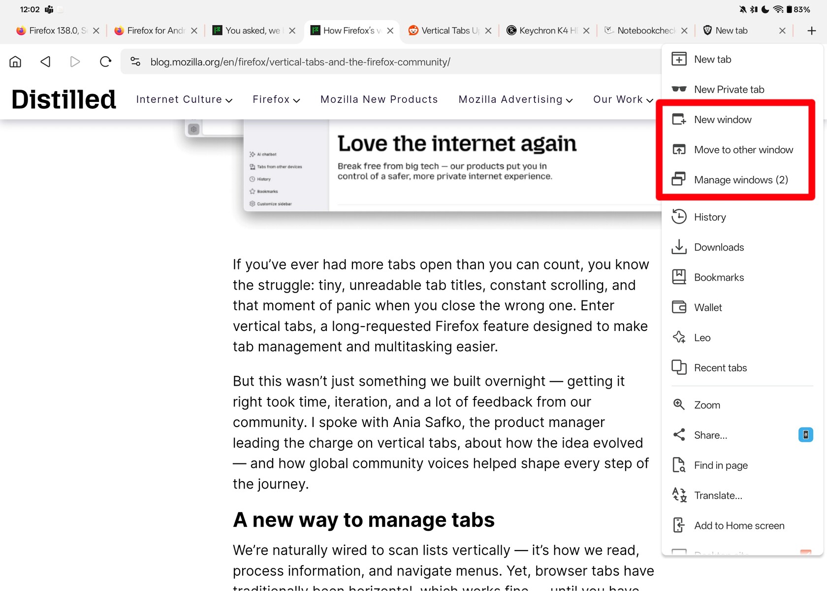This screenshot has height=591, width=827.
Task: Click the New tab menu icon
Action: pyautogui.click(x=679, y=59)
